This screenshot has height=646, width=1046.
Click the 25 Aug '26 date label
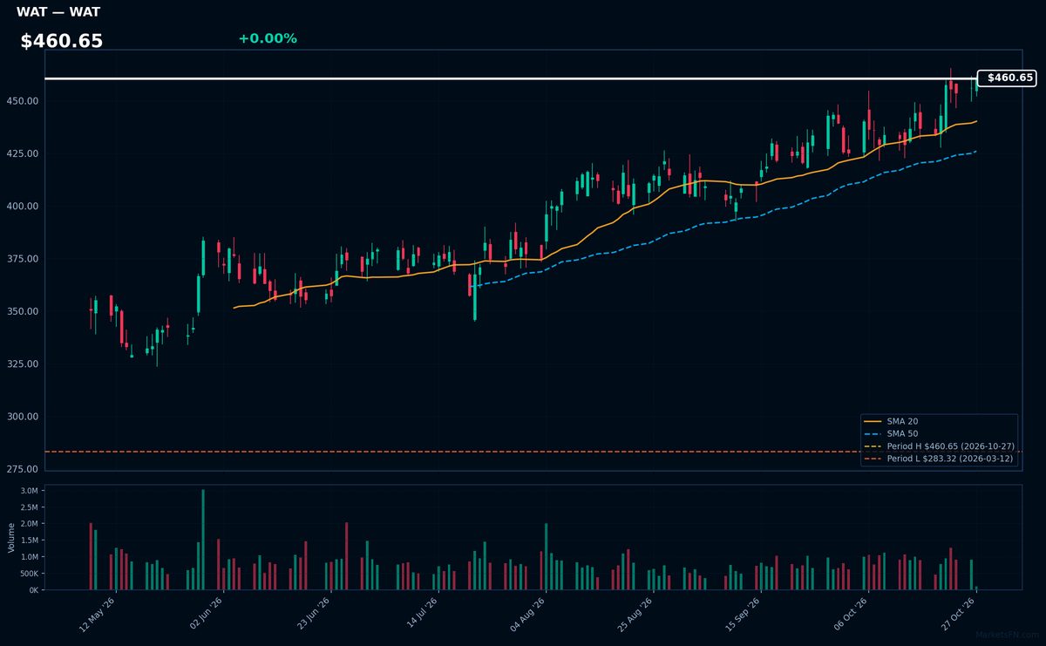tap(636, 614)
